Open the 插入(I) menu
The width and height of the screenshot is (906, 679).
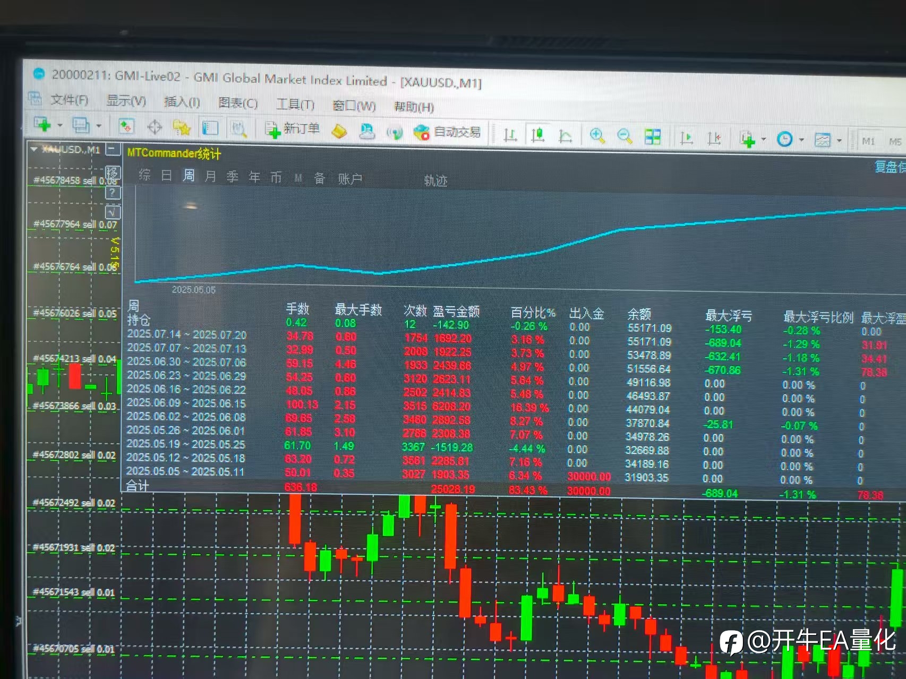coord(182,102)
